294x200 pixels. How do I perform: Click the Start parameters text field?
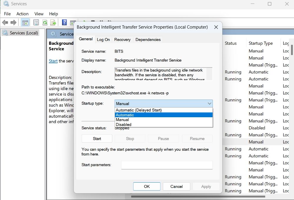(167, 165)
